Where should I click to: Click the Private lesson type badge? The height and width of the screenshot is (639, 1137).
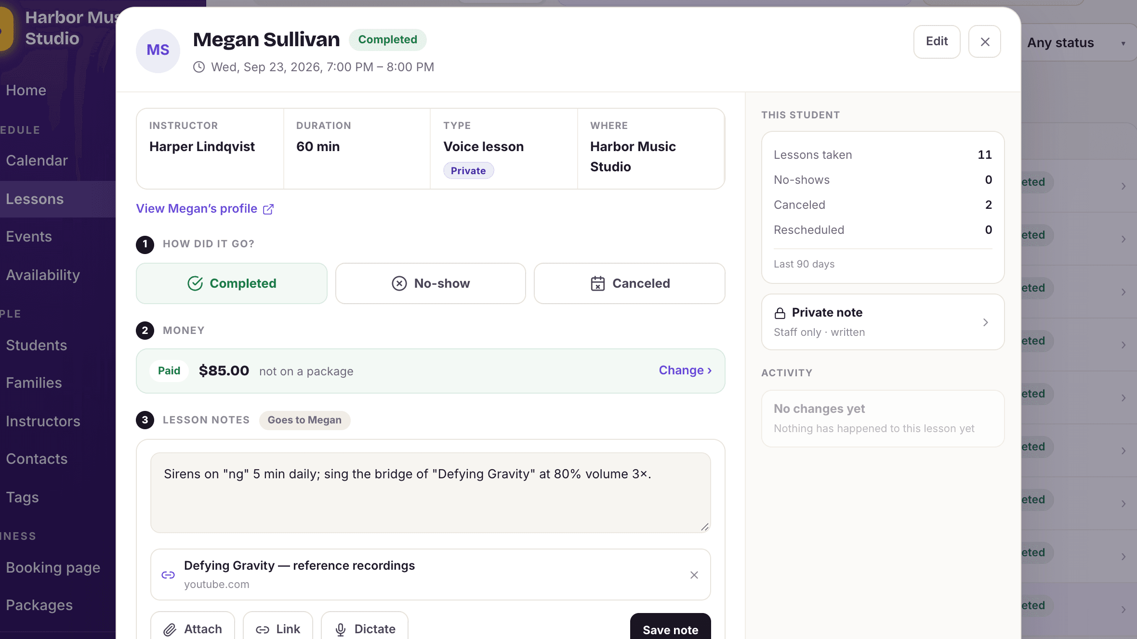pyautogui.click(x=468, y=171)
